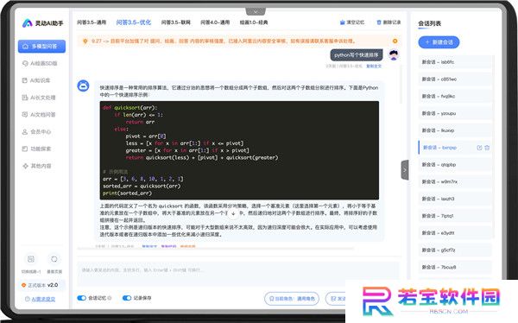Click the info icon beside 会话记忆

pyautogui.click(x=110, y=298)
